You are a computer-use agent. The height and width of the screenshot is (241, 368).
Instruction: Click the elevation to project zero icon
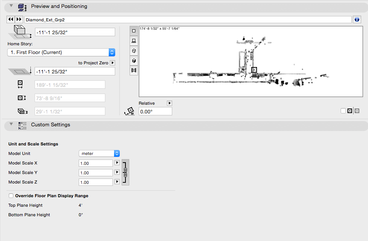point(20,71)
